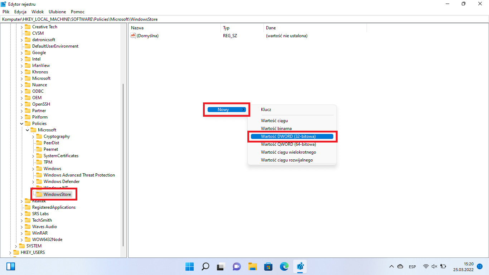Select the OpenSSH key
489x275 pixels.
click(41, 104)
